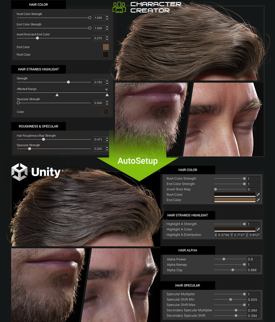
Task: Open the Unity End Color bar
Action: click(235, 200)
